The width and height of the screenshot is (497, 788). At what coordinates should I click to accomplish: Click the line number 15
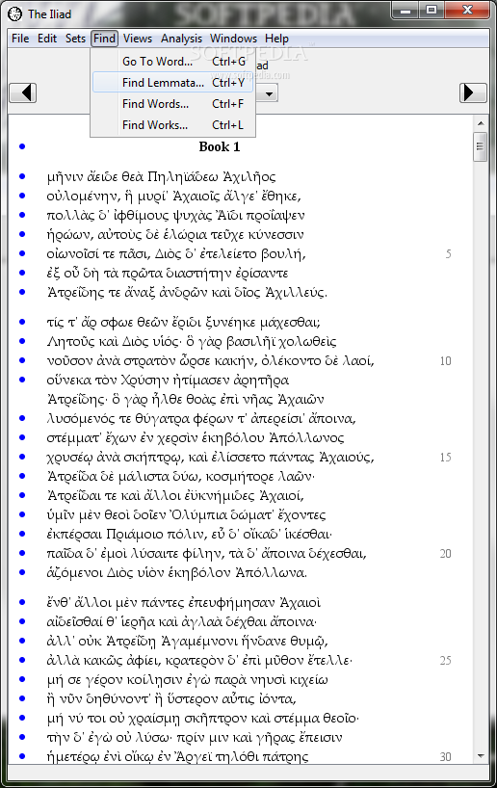tap(445, 458)
